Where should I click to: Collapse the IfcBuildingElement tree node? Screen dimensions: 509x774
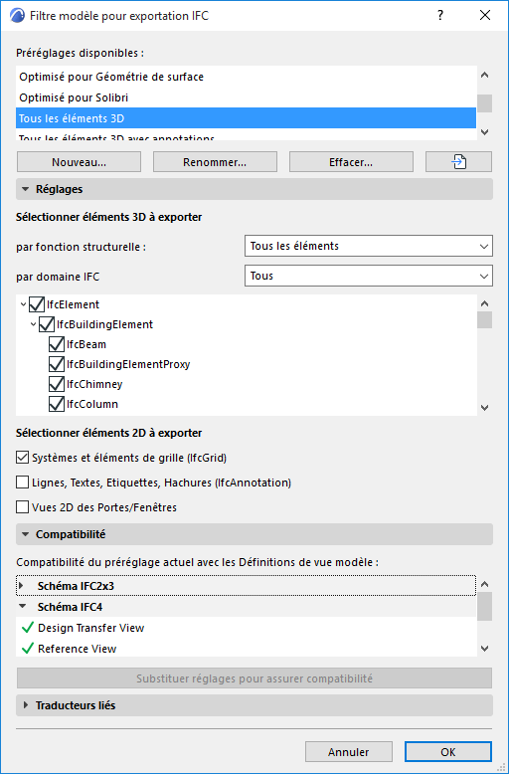(x=33, y=324)
